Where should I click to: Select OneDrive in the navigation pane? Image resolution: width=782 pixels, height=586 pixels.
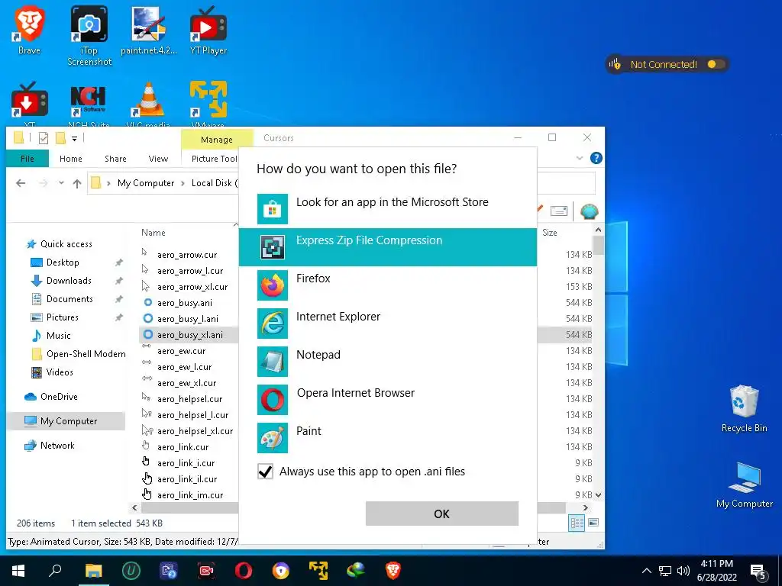tap(59, 397)
